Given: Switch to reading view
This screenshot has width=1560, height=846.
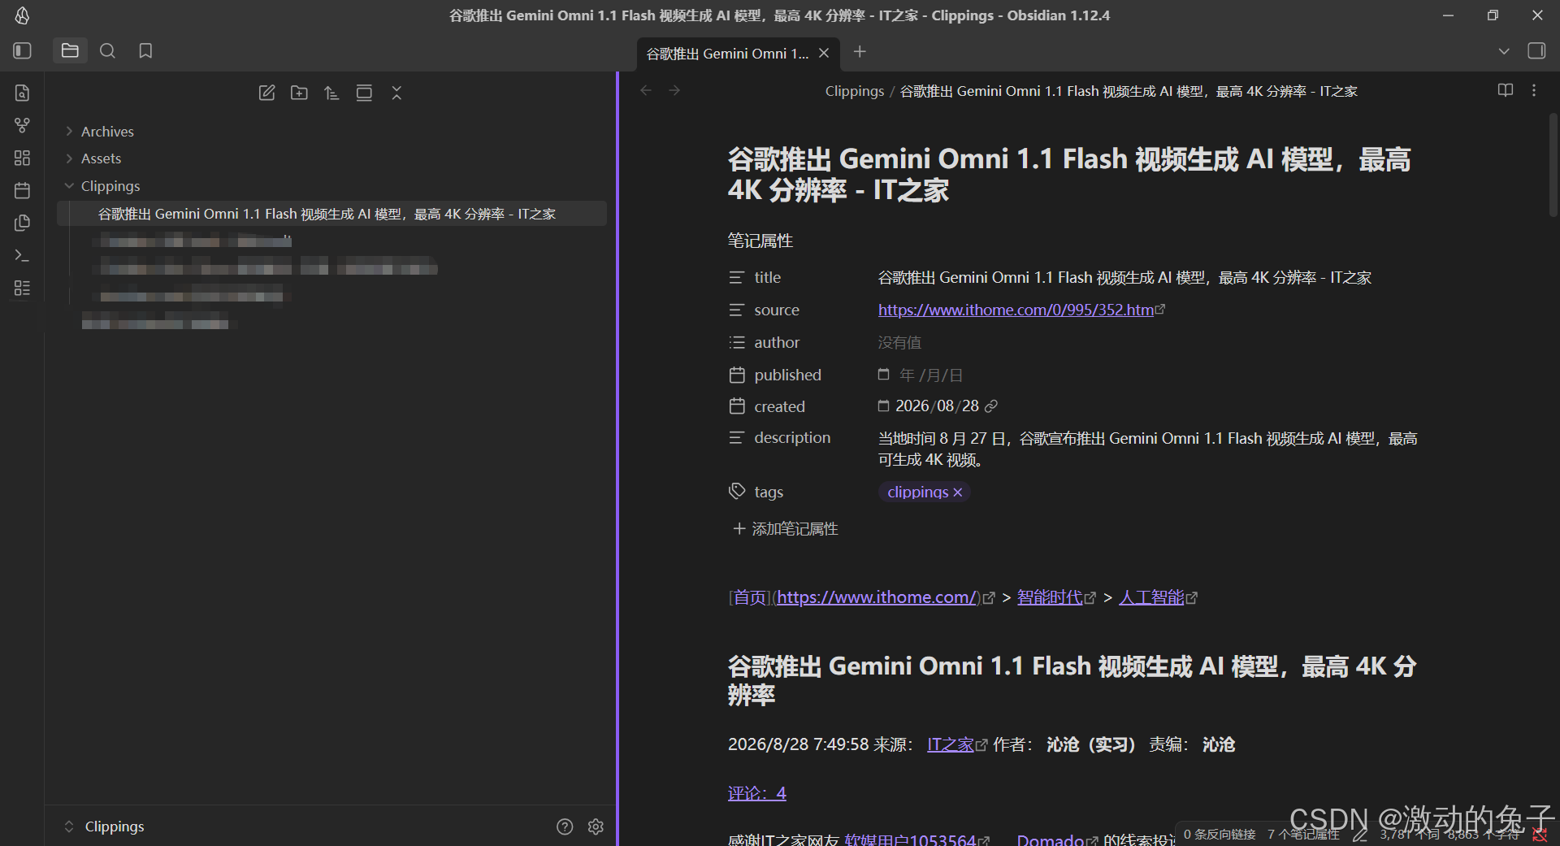Looking at the screenshot, I should 1506,90.
